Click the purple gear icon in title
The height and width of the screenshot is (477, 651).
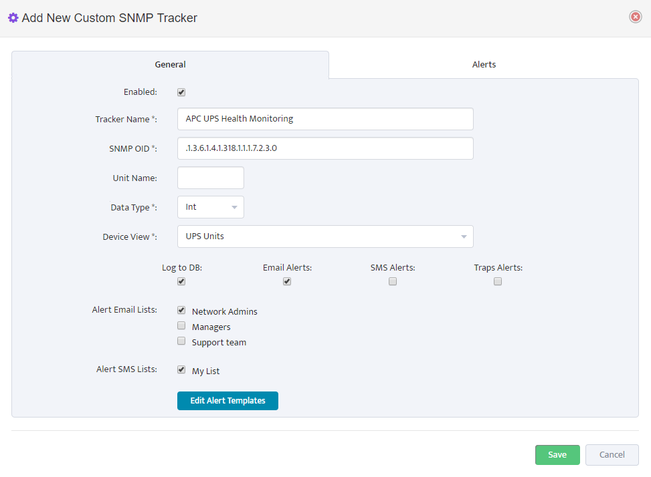point(13,18)
